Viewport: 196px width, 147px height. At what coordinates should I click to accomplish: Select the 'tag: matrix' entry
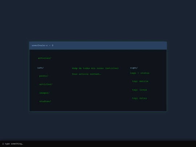pyautogui.click(x=140, y=81)
